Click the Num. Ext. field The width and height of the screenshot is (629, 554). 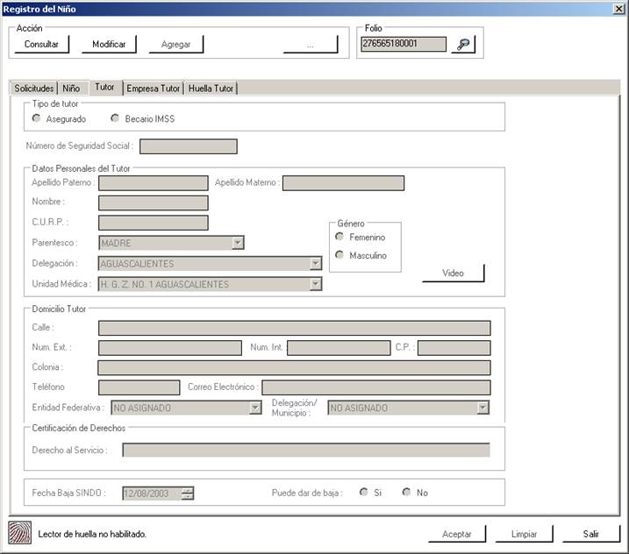pos(170,348)
